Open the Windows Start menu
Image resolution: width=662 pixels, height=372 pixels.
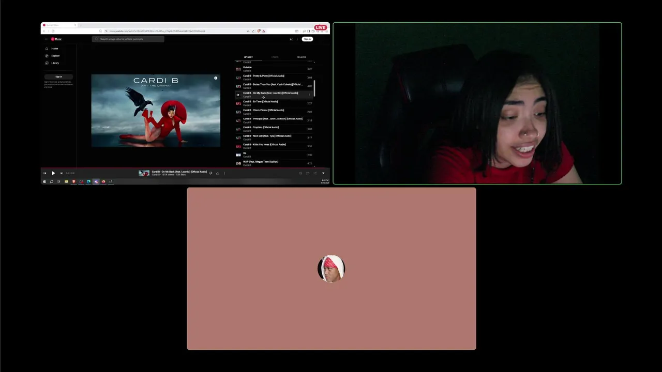click(x=44, y=181)
